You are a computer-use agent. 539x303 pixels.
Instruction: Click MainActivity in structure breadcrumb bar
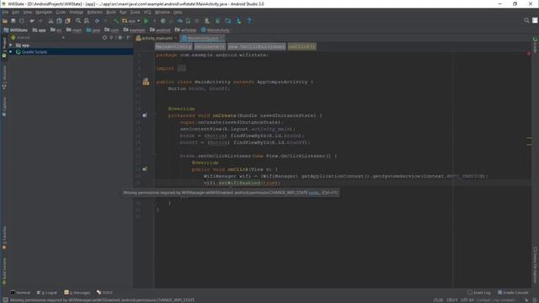173,46
